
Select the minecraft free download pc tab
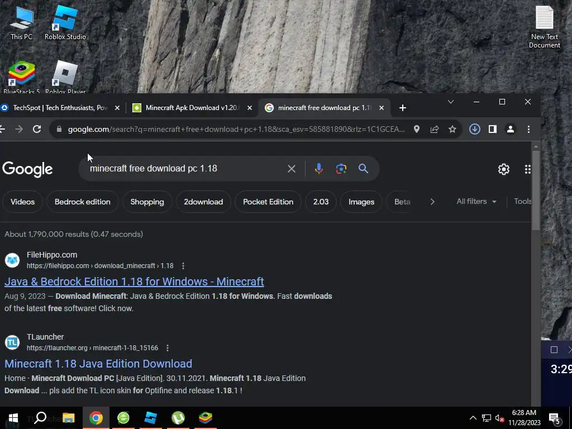323,108
